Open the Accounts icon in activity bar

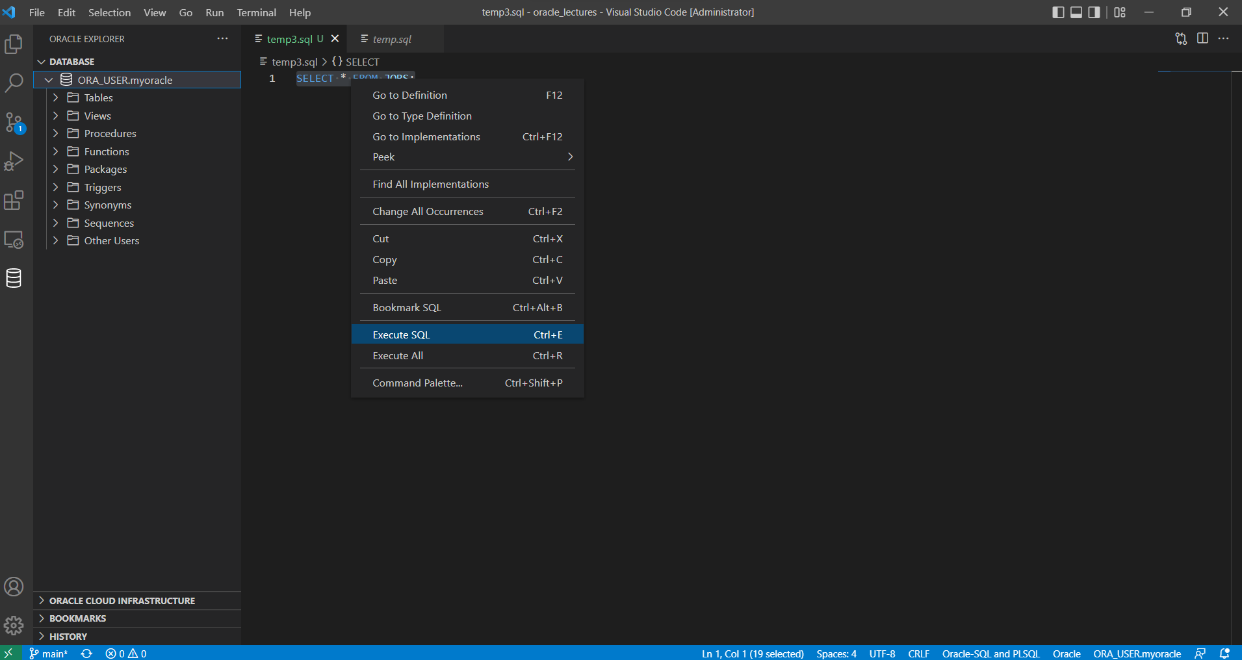[14, 587]
